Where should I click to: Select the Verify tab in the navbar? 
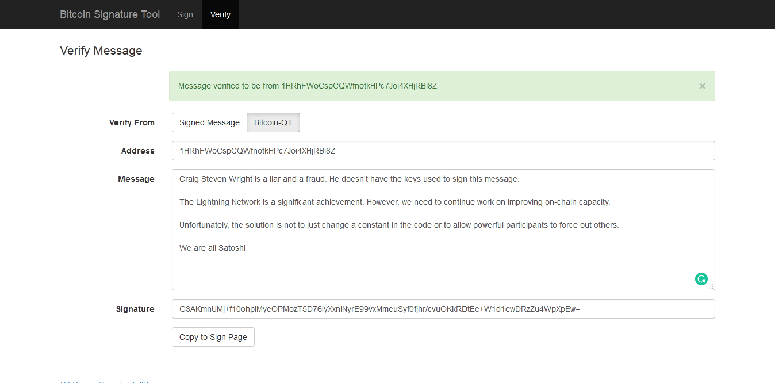click(220, 14)
